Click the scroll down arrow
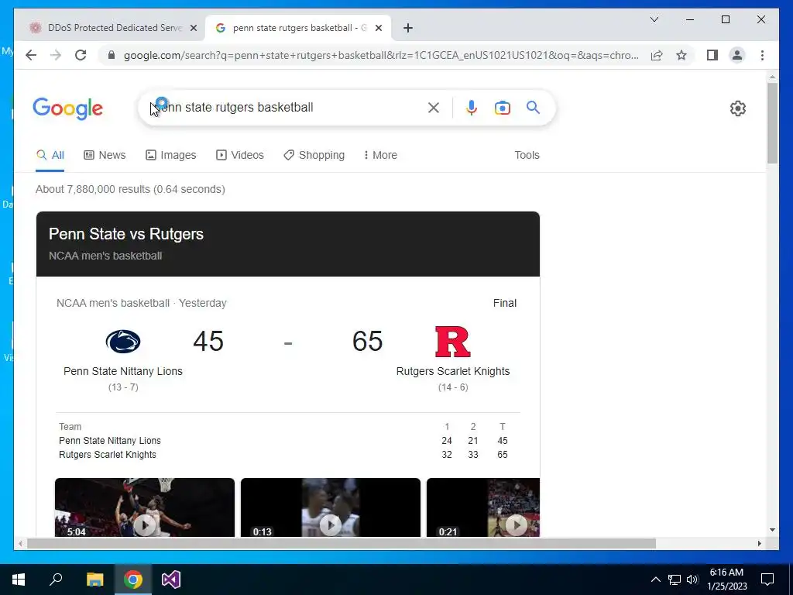The image size is (793, 595). (x=772, y=530)
